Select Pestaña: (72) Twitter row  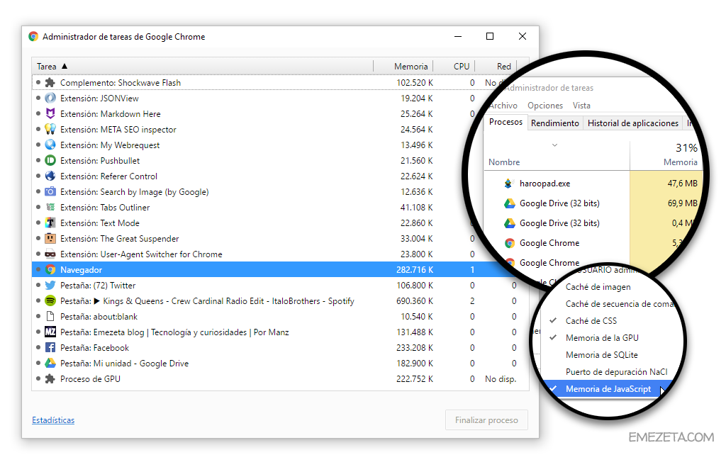280,286
